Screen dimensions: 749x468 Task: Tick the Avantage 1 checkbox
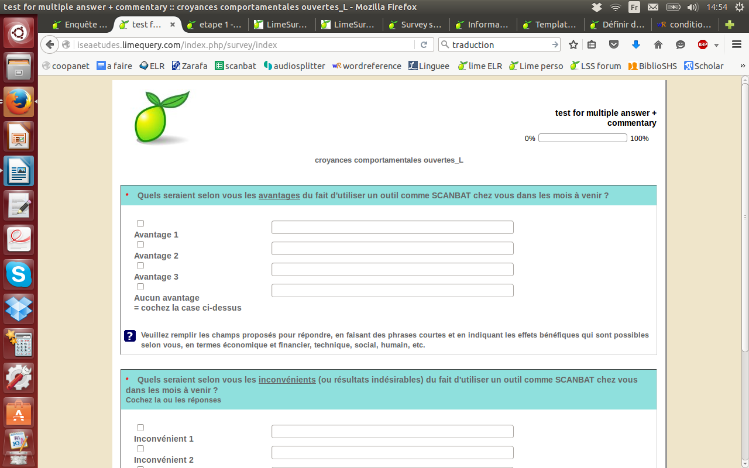tap(140, 223)
